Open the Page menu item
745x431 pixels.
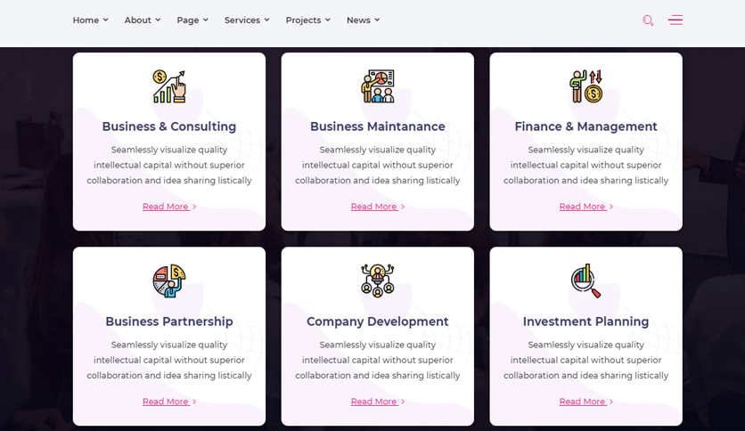coord(192,20)
